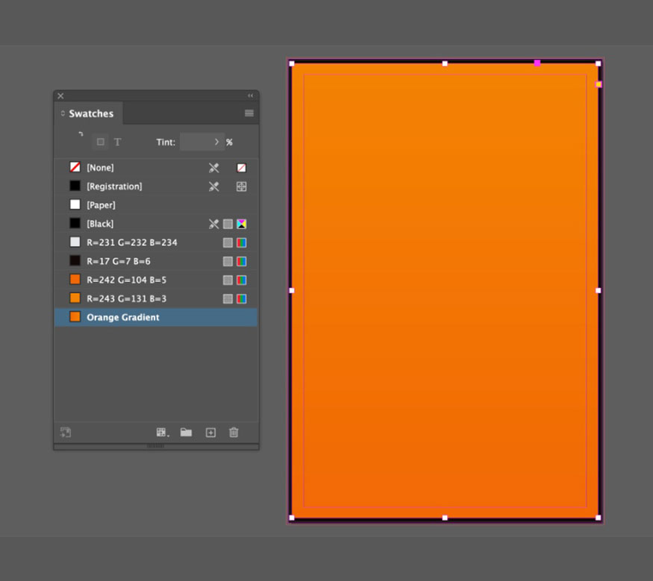The image size is (653, 581).
Task: Open the swatch views dropdown icon
Action: (163, 433)
